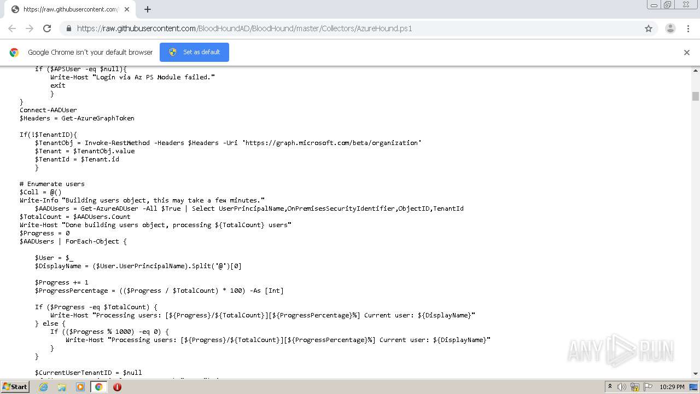The height and width of the screenshot is (394, 700).
Task: Open the Chrome three-dot menu
Action: [x=688, y=28]
